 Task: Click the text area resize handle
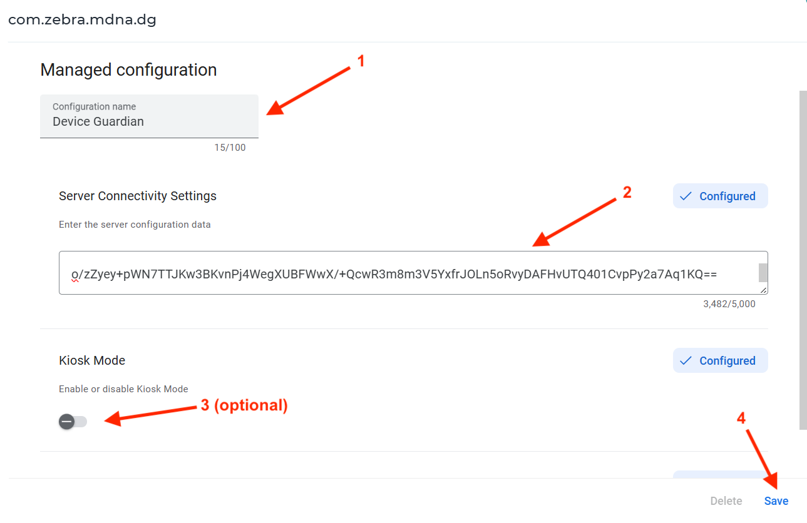763,290
